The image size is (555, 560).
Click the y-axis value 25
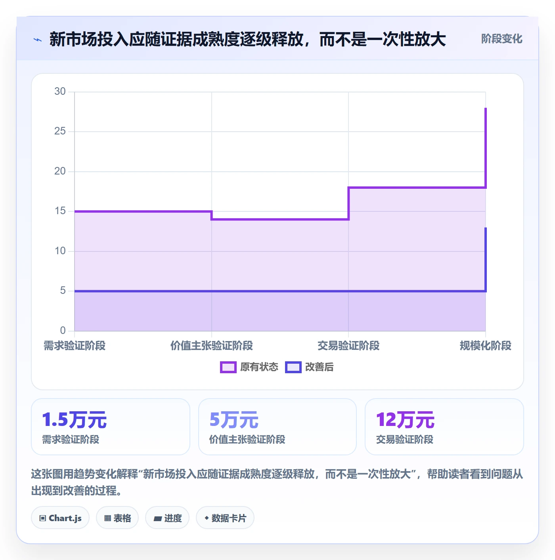(60, 131)
